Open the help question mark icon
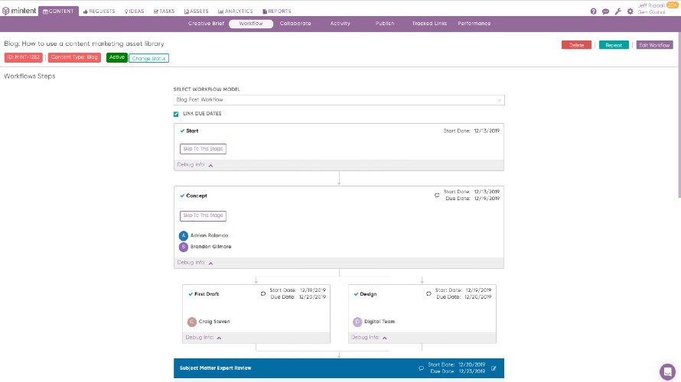Viewport: 681px width, 382px height. point(594,11)
